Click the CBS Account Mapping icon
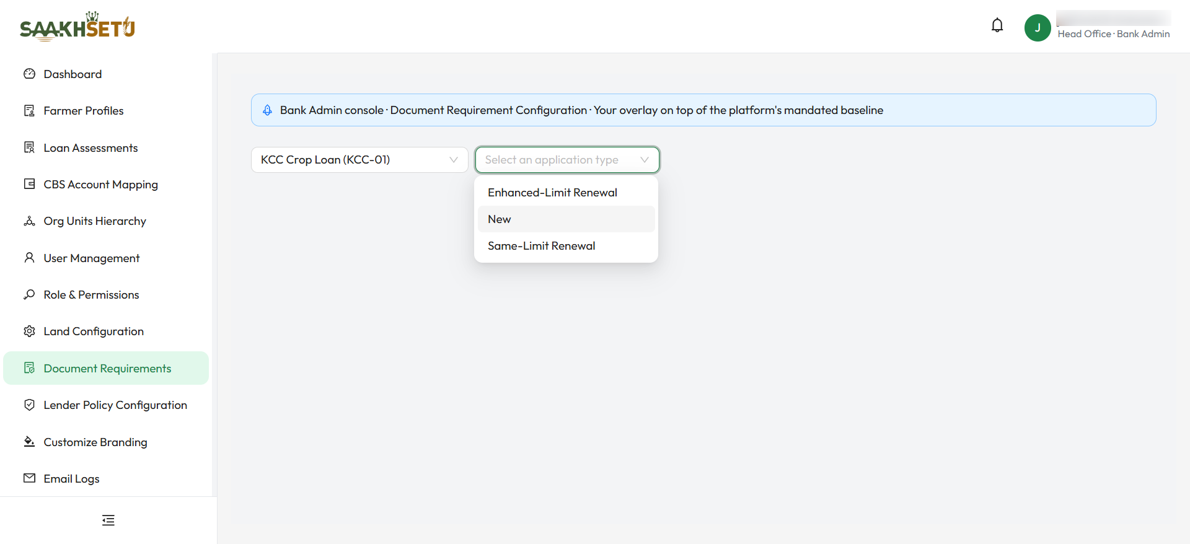Image resolution: width=1190 pixels, height=544 pixels. coord(29,184)
